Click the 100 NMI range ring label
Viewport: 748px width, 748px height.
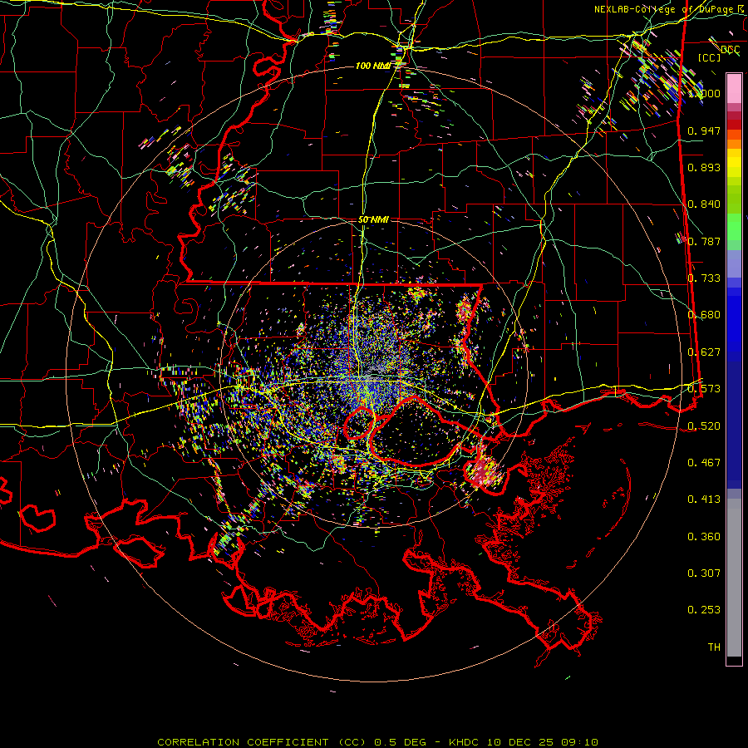pos(373,66)
